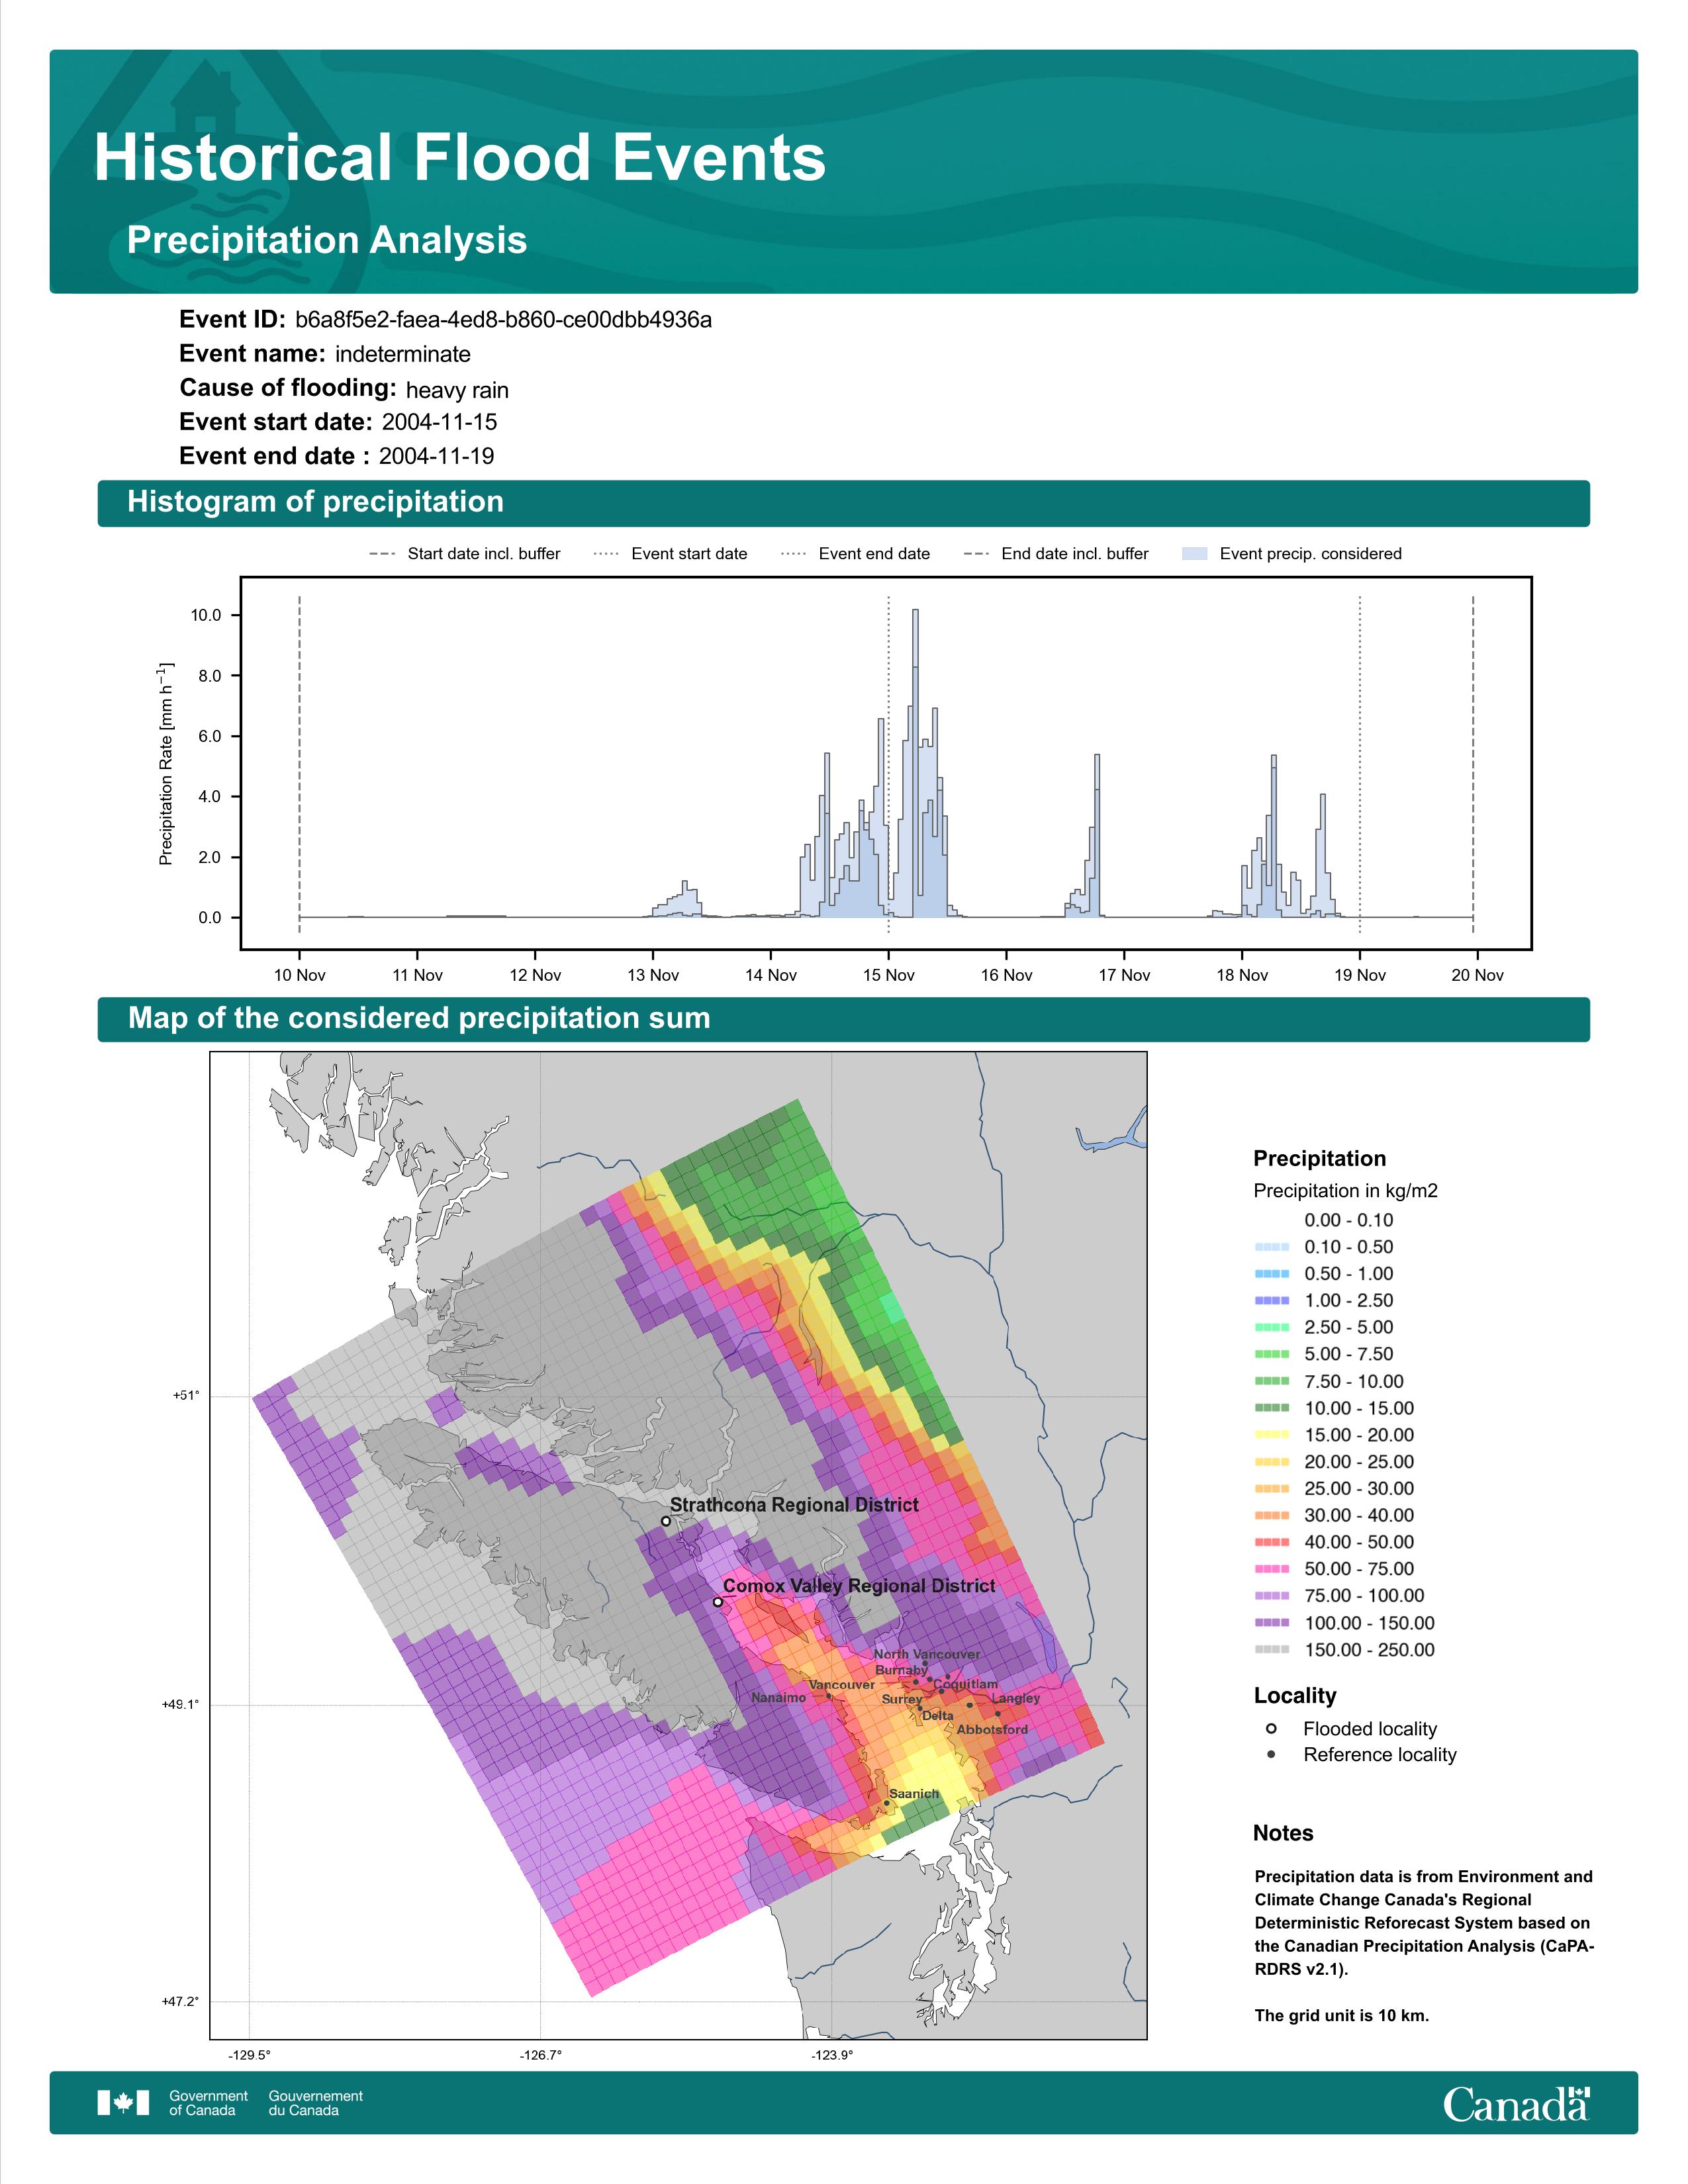Click the +51° latitude label
Viewport: 1688px width, 2184px height.
pyautogui.click(x=186, y=1395)
